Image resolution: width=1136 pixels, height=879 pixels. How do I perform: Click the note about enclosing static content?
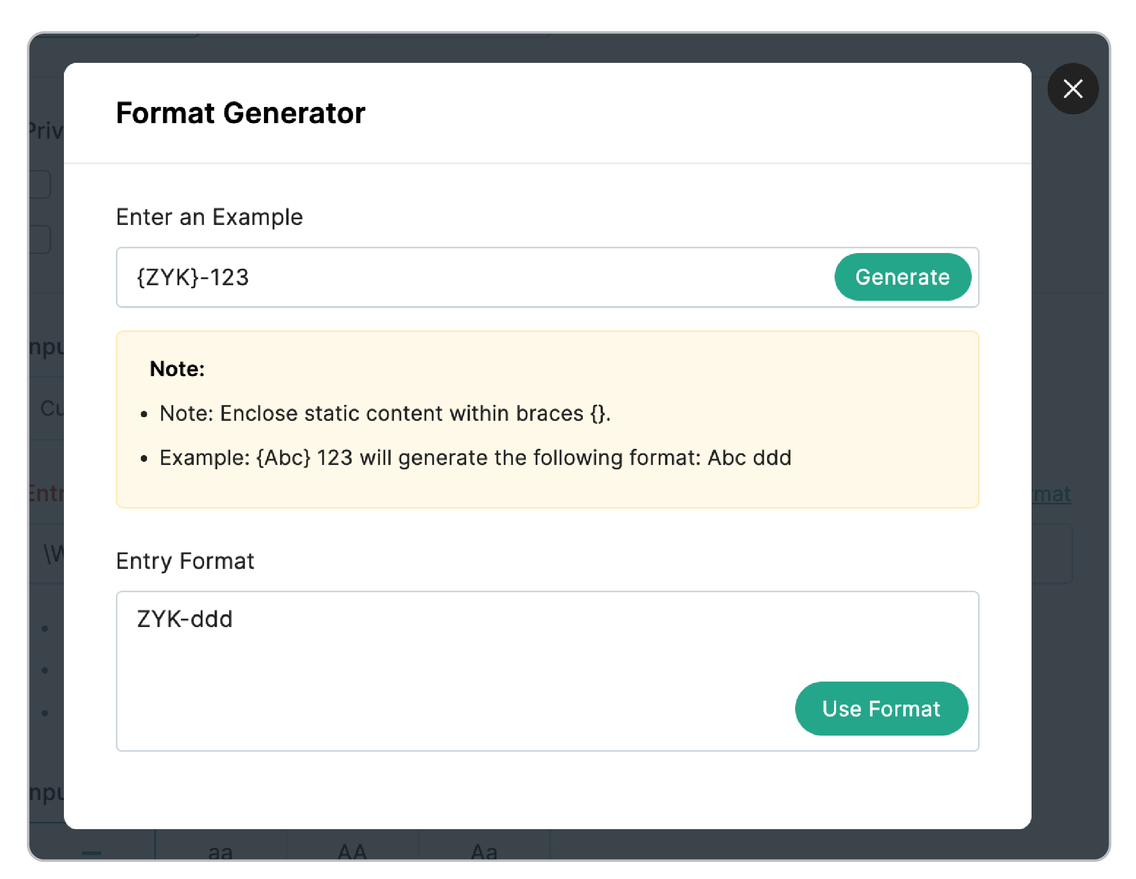click(385, 414)
